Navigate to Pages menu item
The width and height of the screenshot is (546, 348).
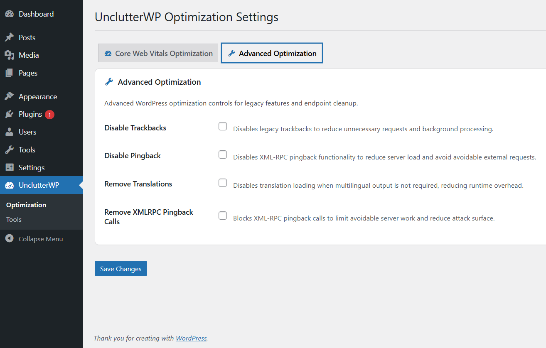[x=42, y=73]
